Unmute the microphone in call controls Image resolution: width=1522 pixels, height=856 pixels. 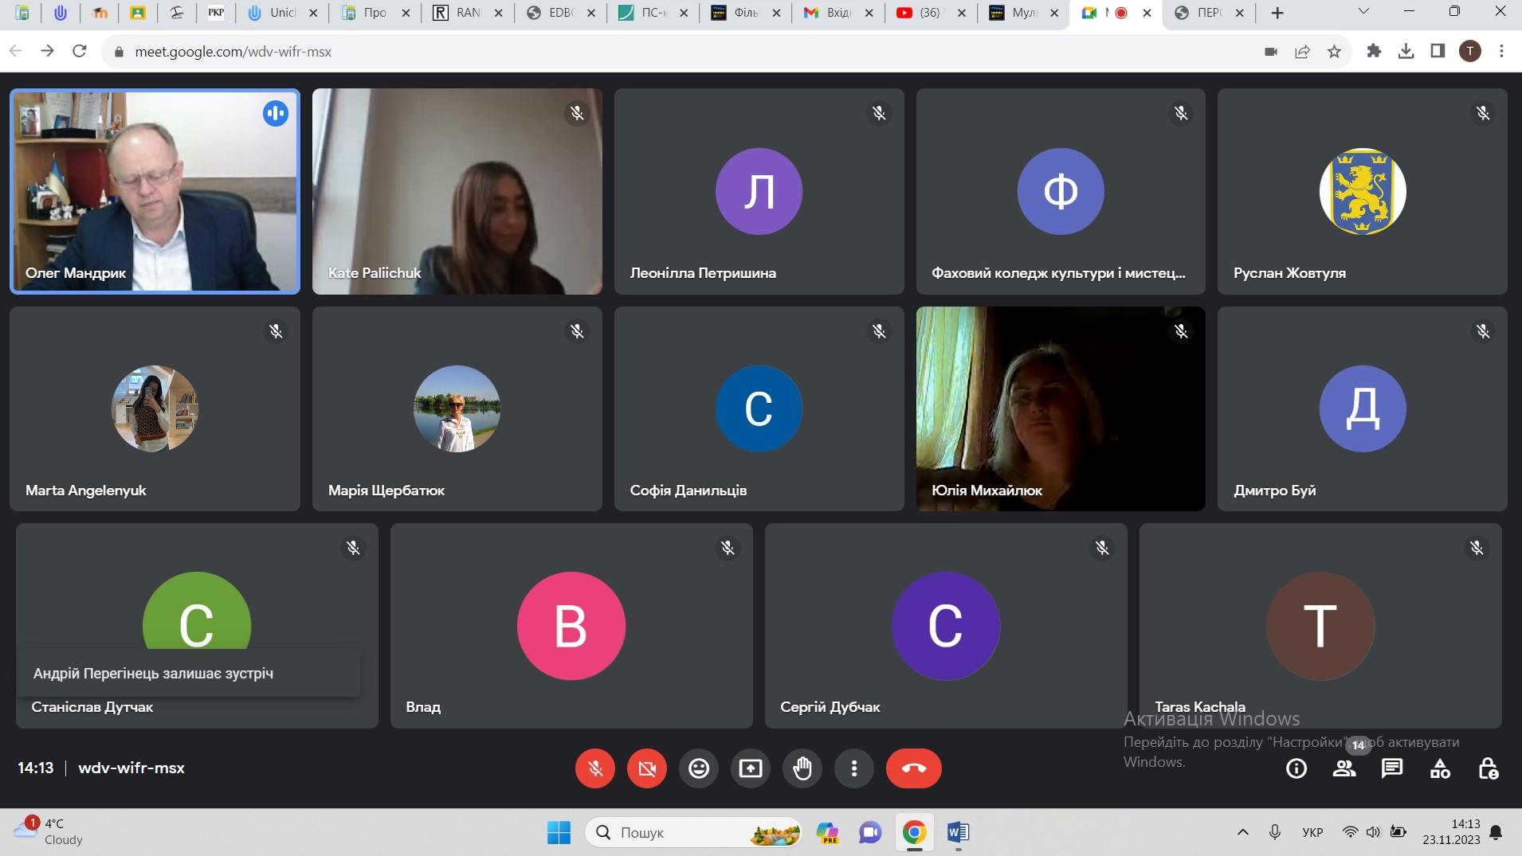click(x=594, y=768)
